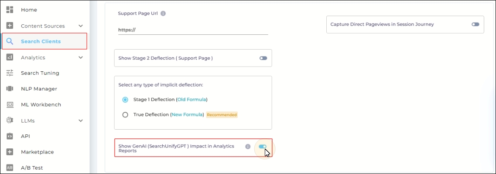Click the Support Page Url input field

click(193, 30)
